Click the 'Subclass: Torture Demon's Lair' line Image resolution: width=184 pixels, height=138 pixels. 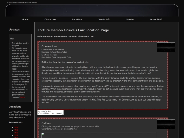tap(54, 52)
